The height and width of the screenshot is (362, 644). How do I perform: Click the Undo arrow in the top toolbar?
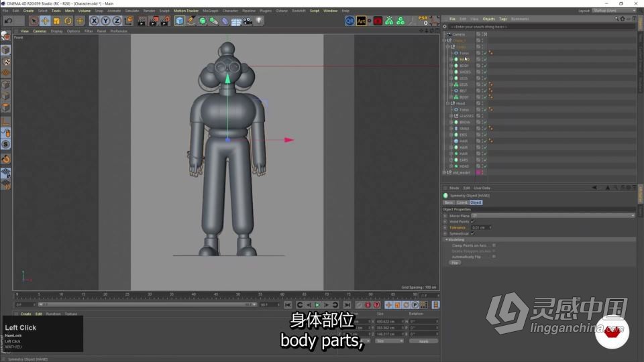tap(9, 21)
